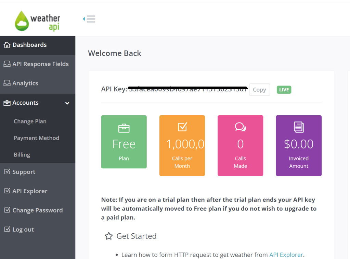The image size is (350, 259).
Task: Select Change Plan under Accounts
Action: [x=30, y=121]
